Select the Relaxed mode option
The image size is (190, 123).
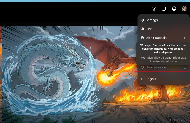coord(164,67)
